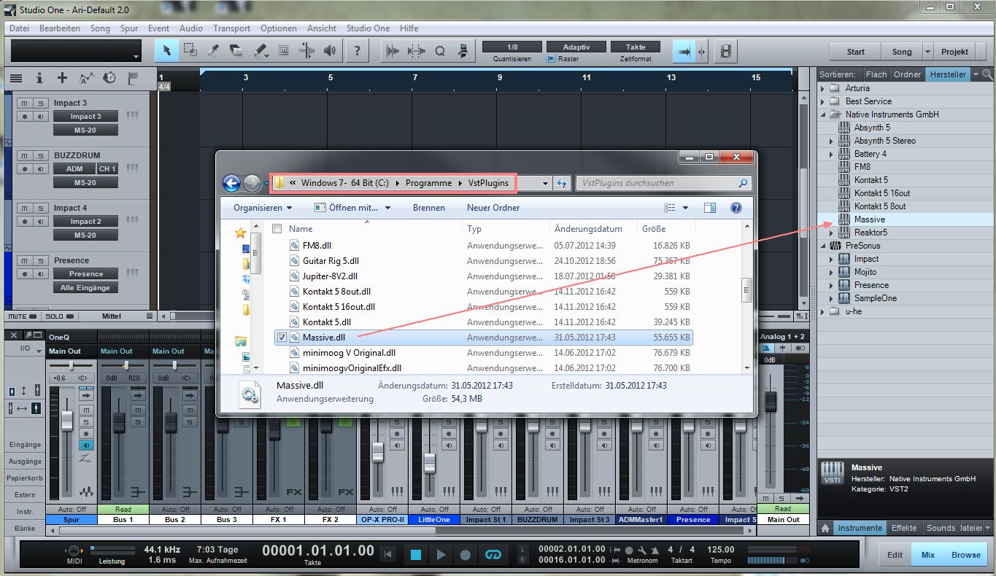
Task: Open the mixer I/O dropdown
Action: point(25,349)
